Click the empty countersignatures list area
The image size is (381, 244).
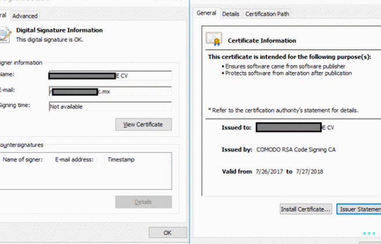86,177
